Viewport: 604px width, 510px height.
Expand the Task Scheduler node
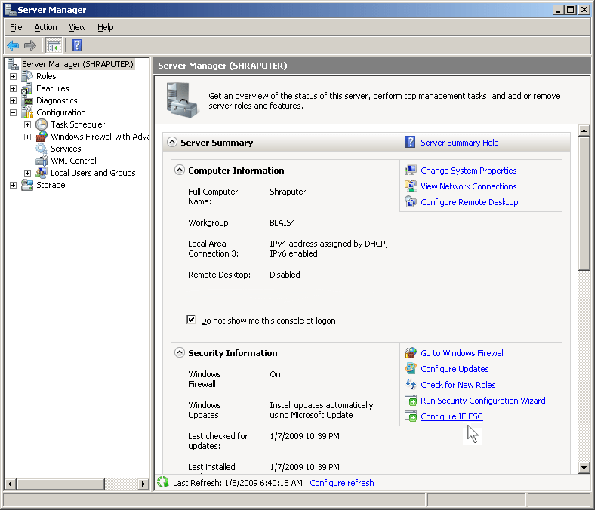pos(27,124)
